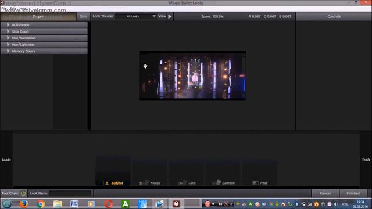Open the Edit menu
372x209 pixels.
(x=13, y=9)
